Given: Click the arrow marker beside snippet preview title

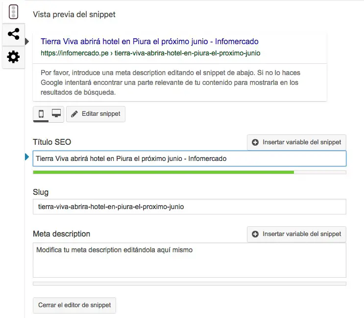Looking at the screenshot, I should 27,42.
